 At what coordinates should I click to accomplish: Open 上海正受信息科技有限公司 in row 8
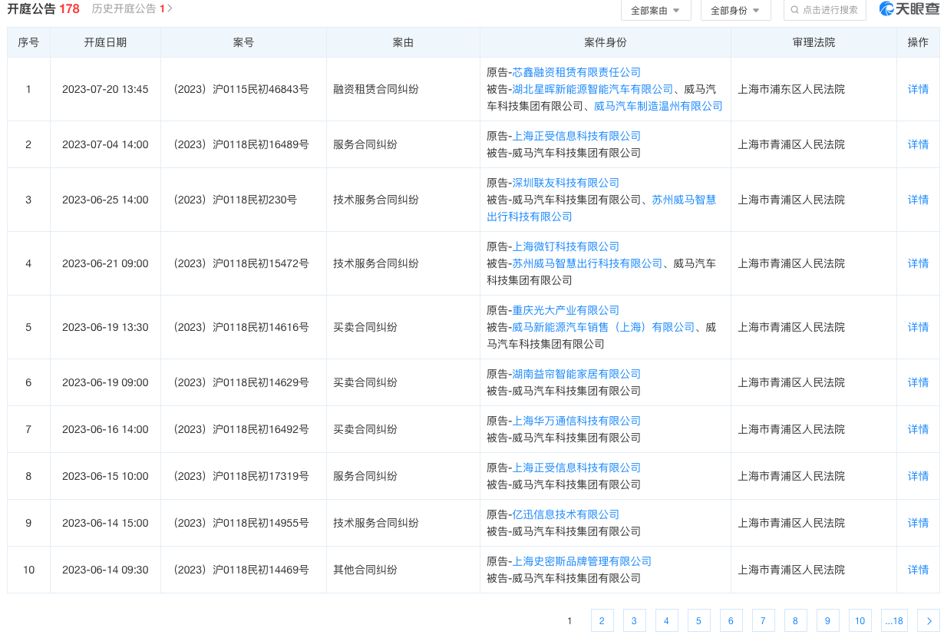[x=576, y=468]
